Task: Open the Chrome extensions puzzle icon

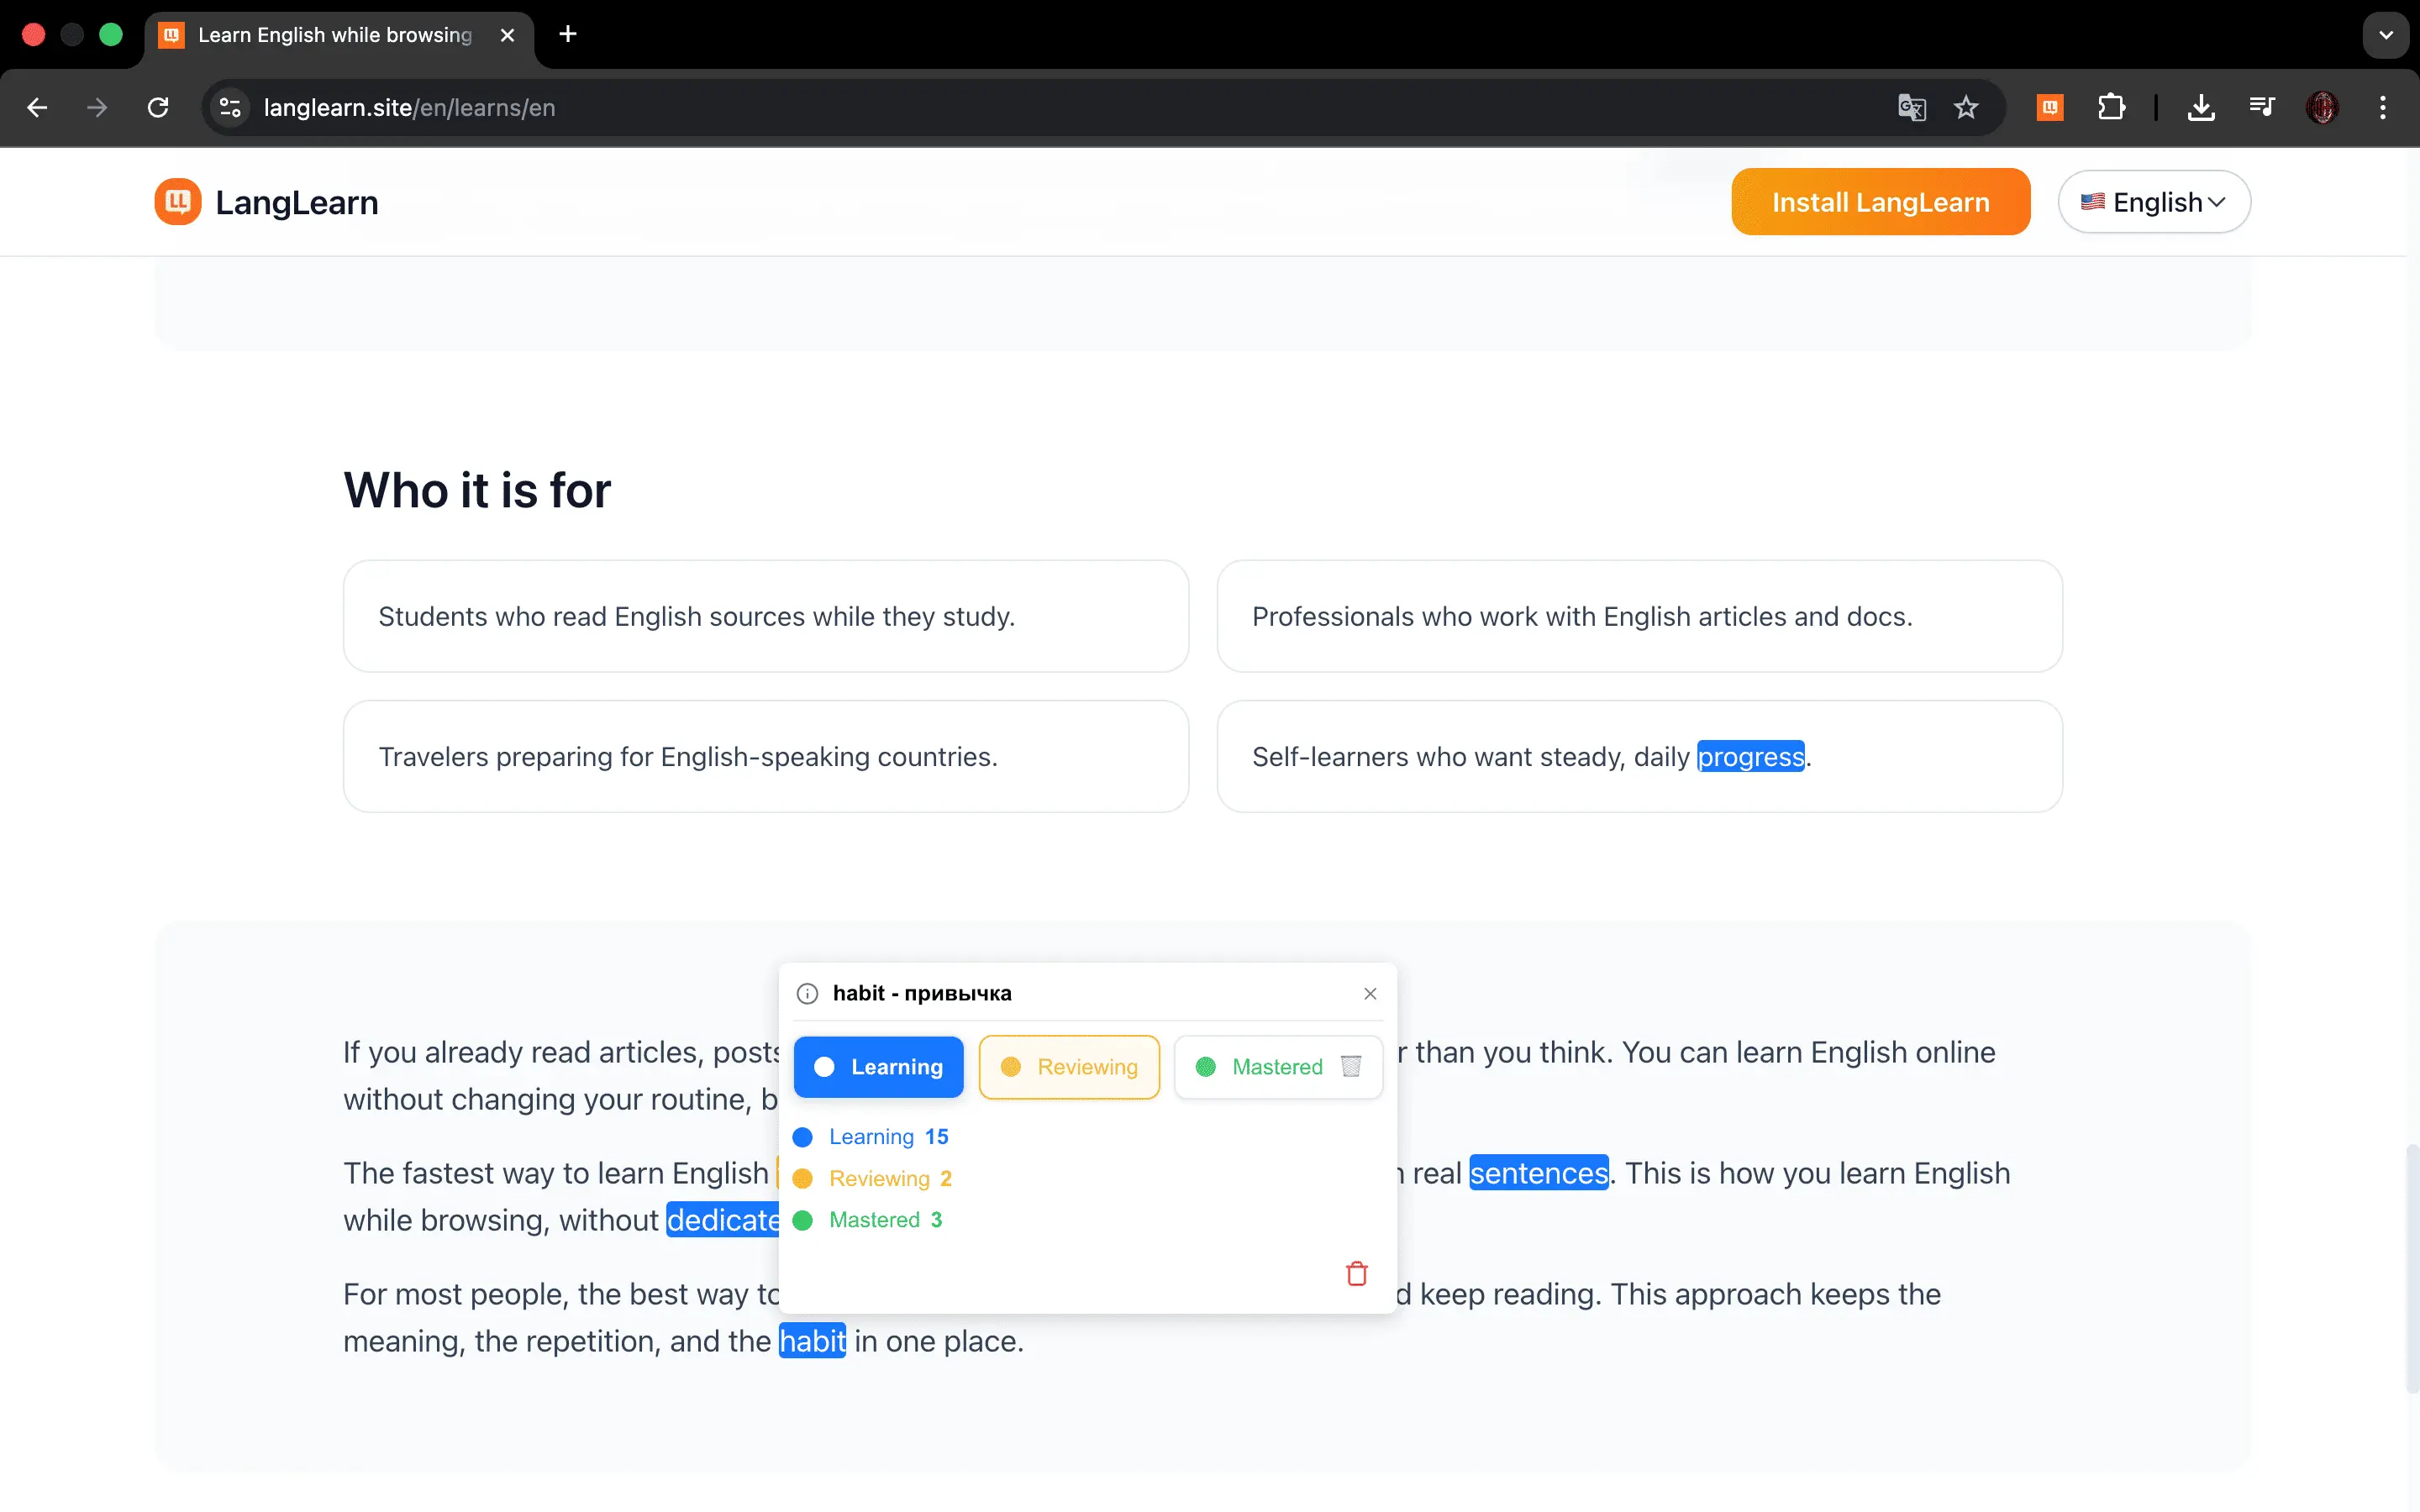Action: (x=2111, y=107)
